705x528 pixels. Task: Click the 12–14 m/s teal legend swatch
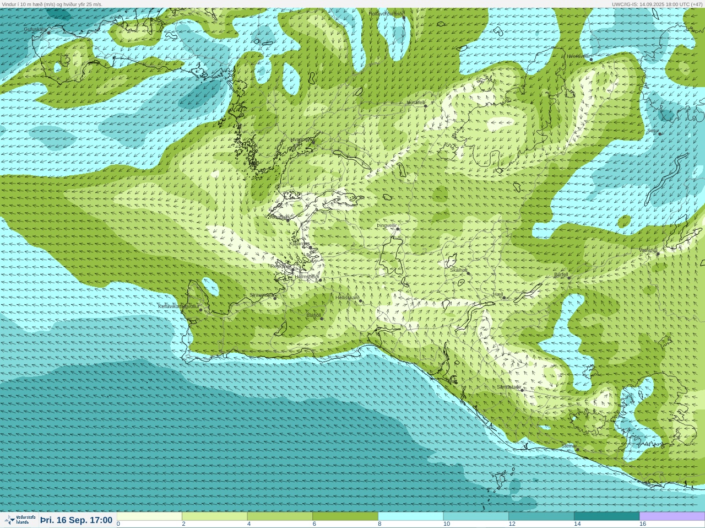click(x=541, y=516)
